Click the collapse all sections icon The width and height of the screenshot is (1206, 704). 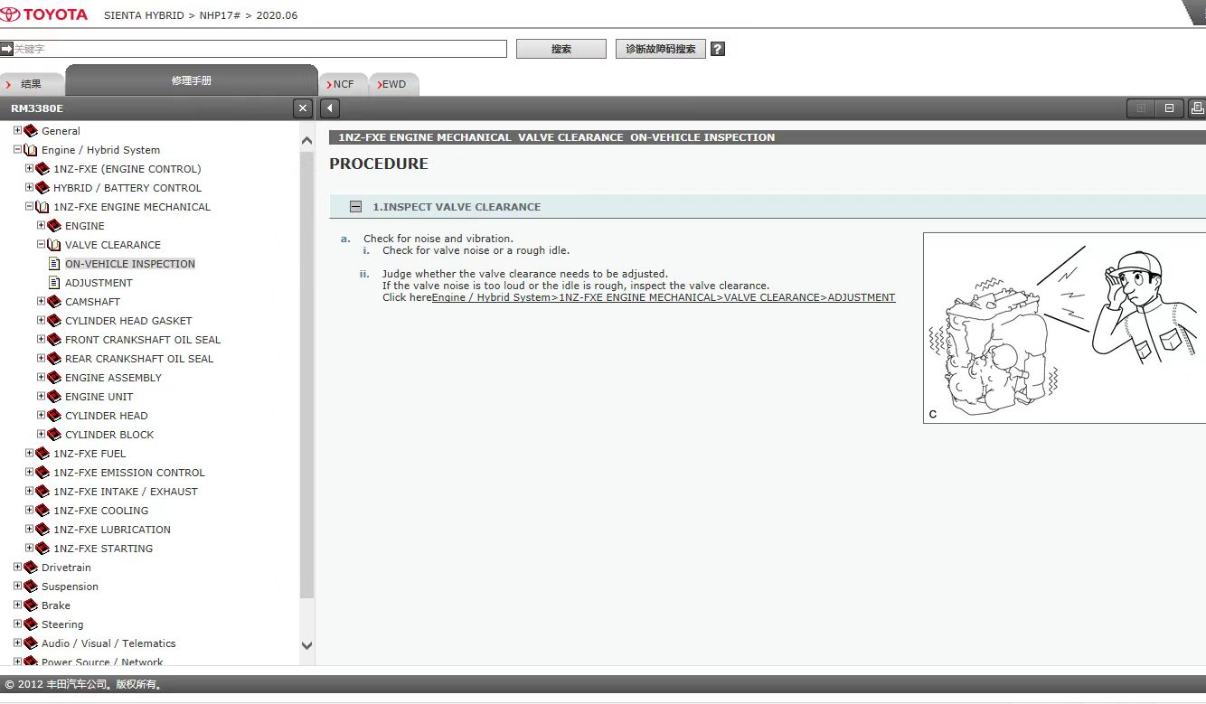[1169, 108]
